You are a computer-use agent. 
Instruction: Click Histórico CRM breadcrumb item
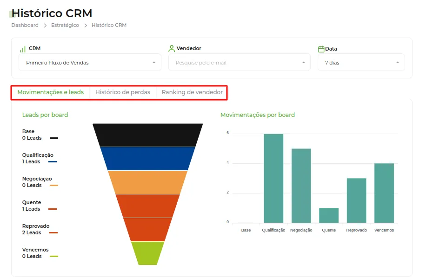[109, 25]
